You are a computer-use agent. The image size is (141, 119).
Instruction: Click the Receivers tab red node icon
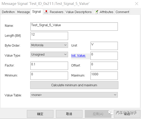point(46,12)
